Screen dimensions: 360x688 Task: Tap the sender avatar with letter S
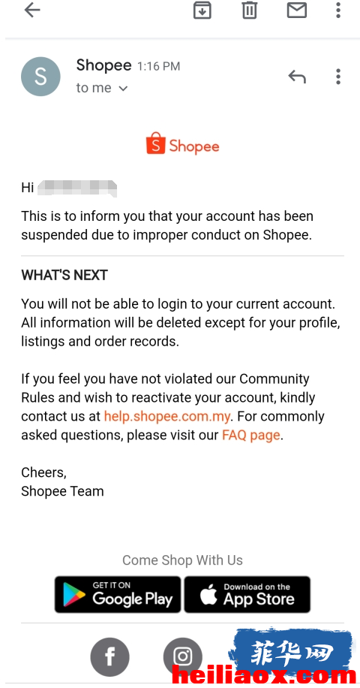pos(40,77)
